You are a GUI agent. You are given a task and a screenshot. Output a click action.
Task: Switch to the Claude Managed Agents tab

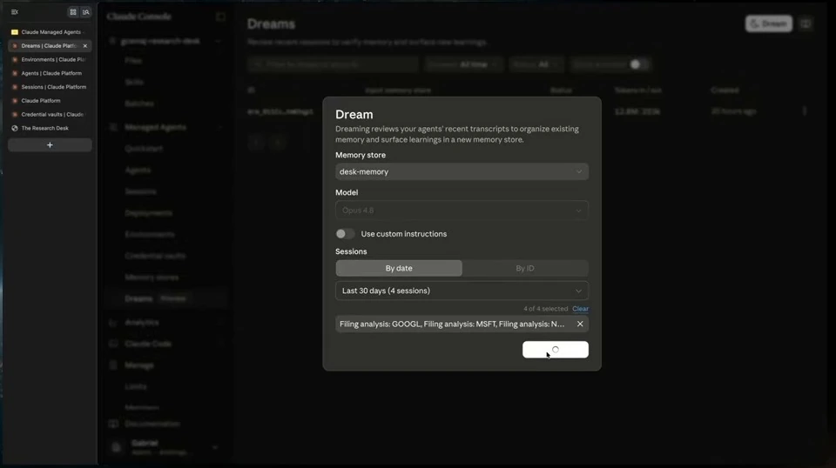[50, 32]
